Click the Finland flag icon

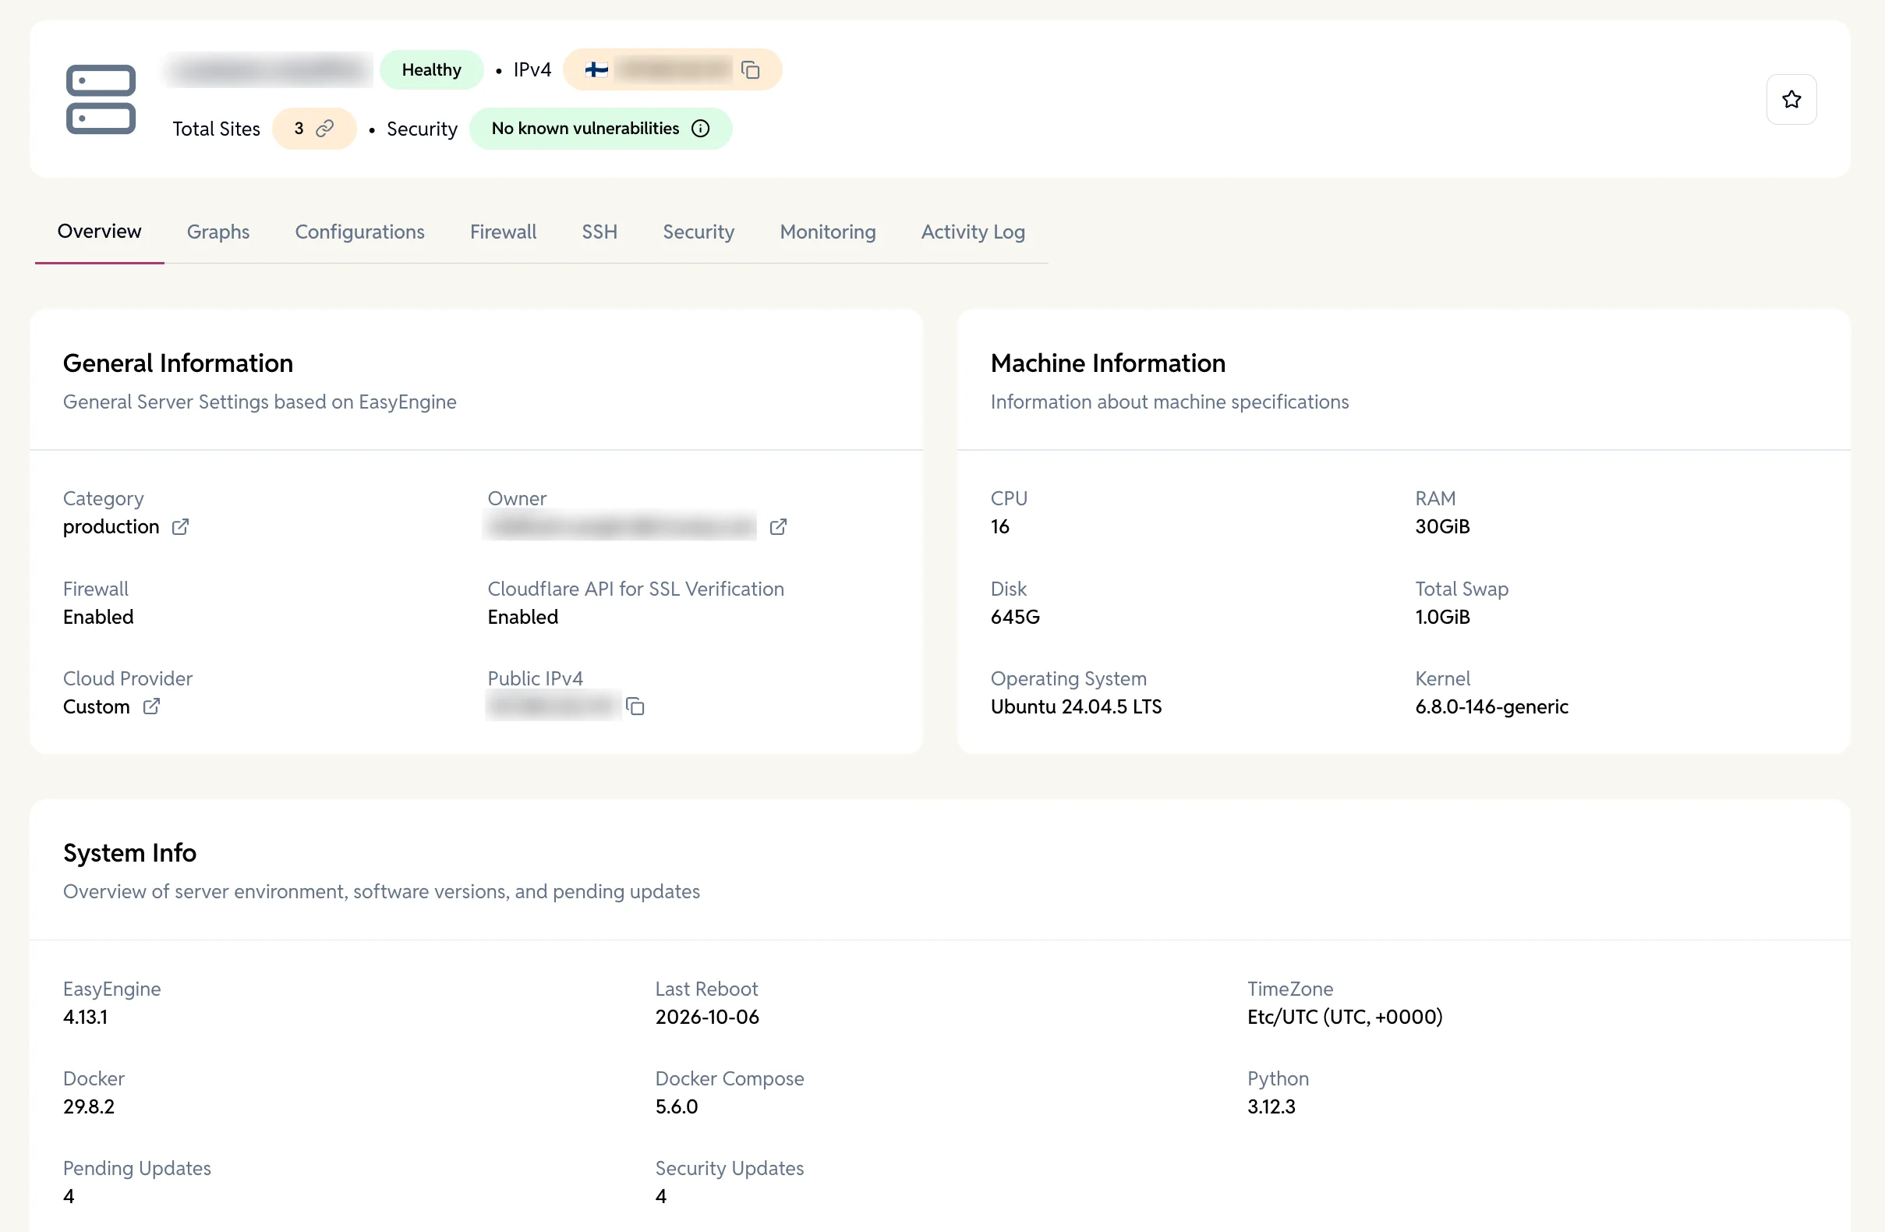[x=596, y=69]
